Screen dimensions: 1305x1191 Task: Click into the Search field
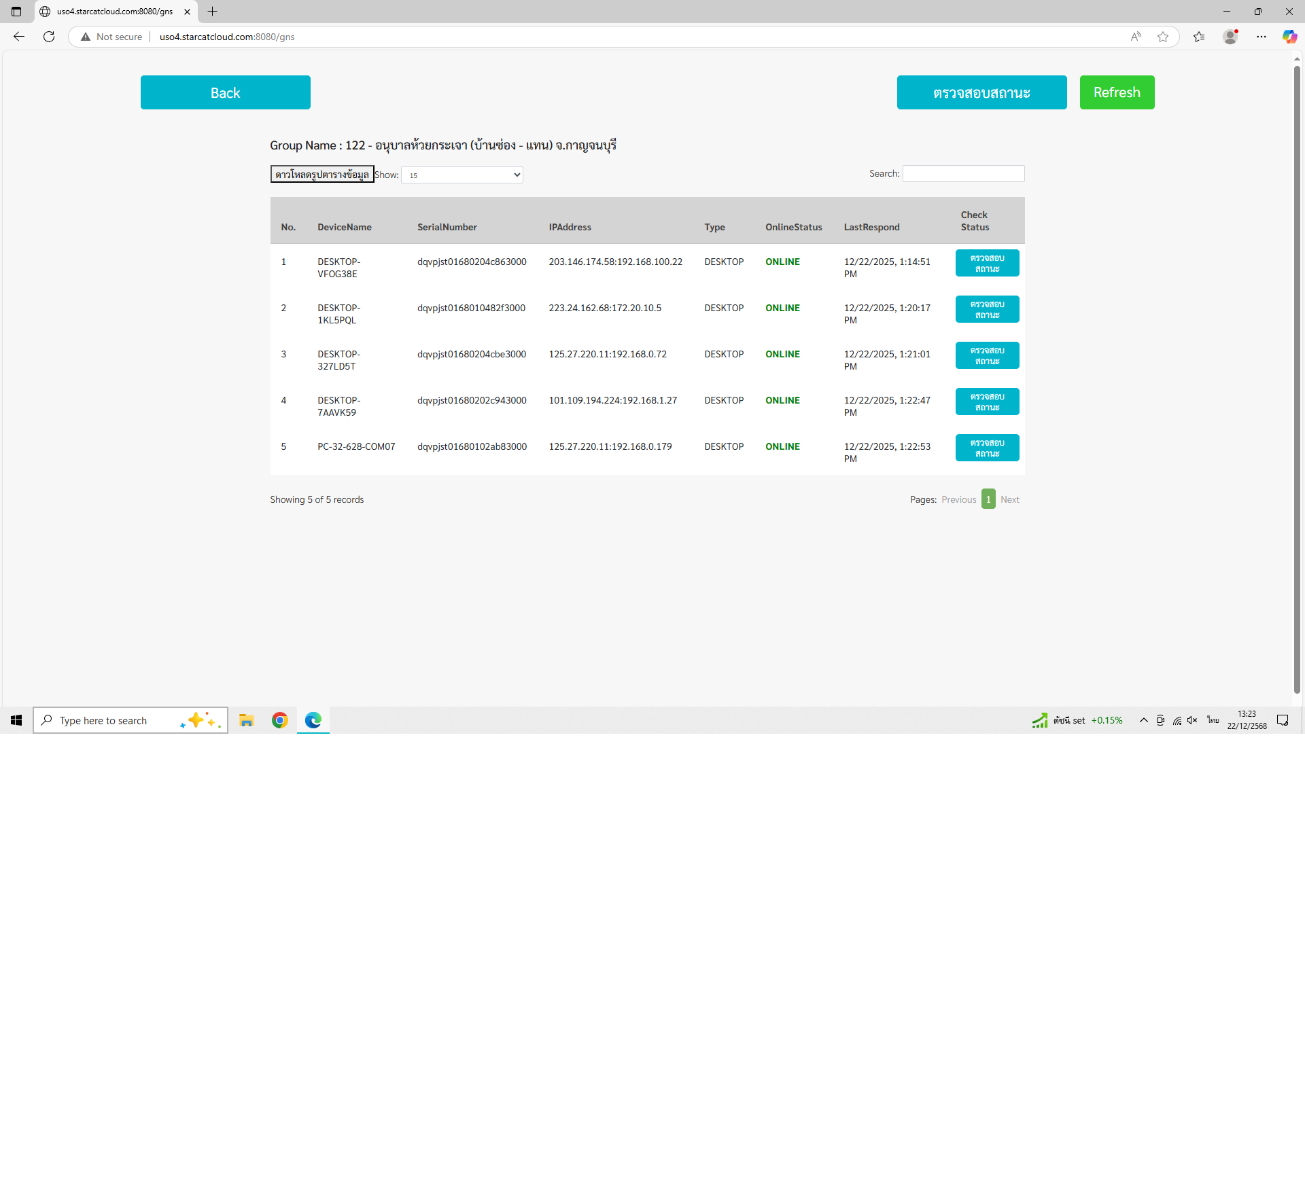pyautogui.click(x=963, y=174)
